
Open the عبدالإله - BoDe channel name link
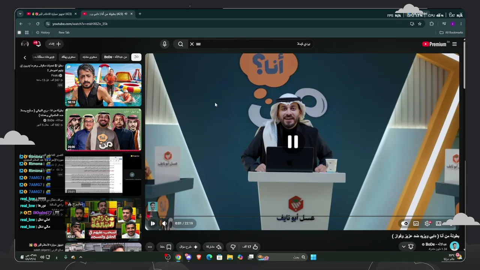pyautogui.click(x=436, y=244)
